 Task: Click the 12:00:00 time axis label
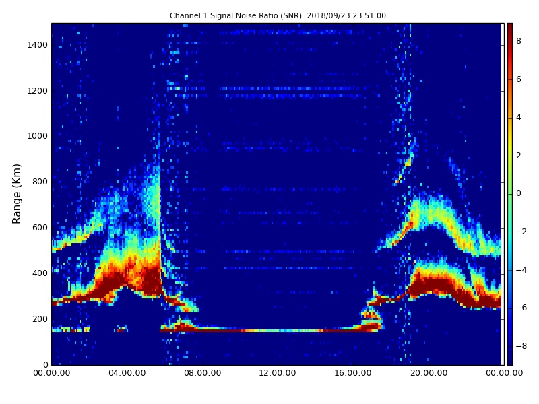278,373
